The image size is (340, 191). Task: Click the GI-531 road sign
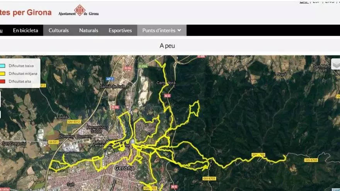(53, 142)
